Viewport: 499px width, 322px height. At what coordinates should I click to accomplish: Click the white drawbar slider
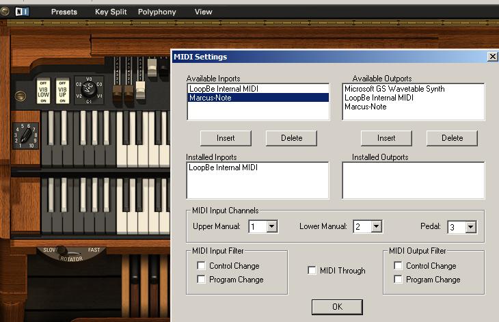click(x=140, y=90)
